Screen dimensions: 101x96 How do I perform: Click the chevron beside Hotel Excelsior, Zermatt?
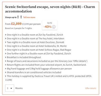coord(6,42)
